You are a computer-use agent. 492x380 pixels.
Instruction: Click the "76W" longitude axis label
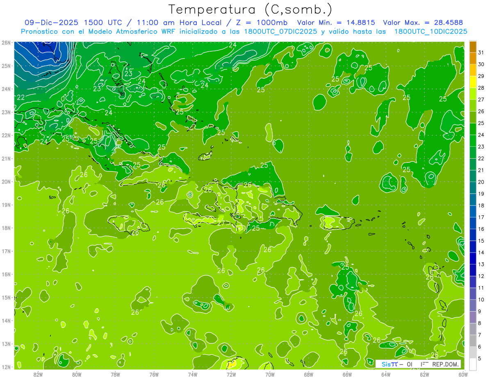tap(154, 374)
